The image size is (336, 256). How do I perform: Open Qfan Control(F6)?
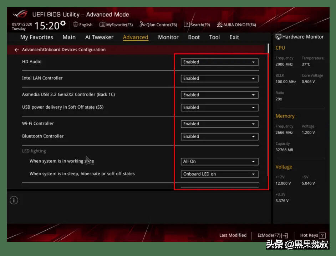[158, 25]
